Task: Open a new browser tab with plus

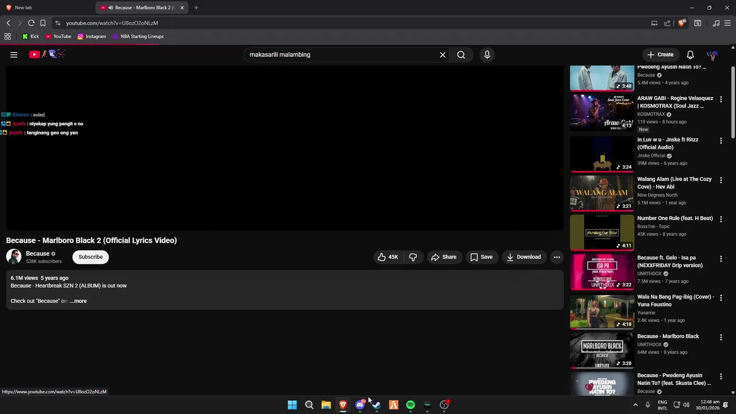Action: pyautogui.click(x=196, y=7)
